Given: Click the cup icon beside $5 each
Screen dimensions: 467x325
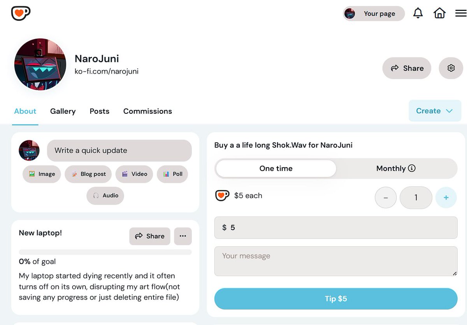Looking at the screenshot, I should click(222, 196).
